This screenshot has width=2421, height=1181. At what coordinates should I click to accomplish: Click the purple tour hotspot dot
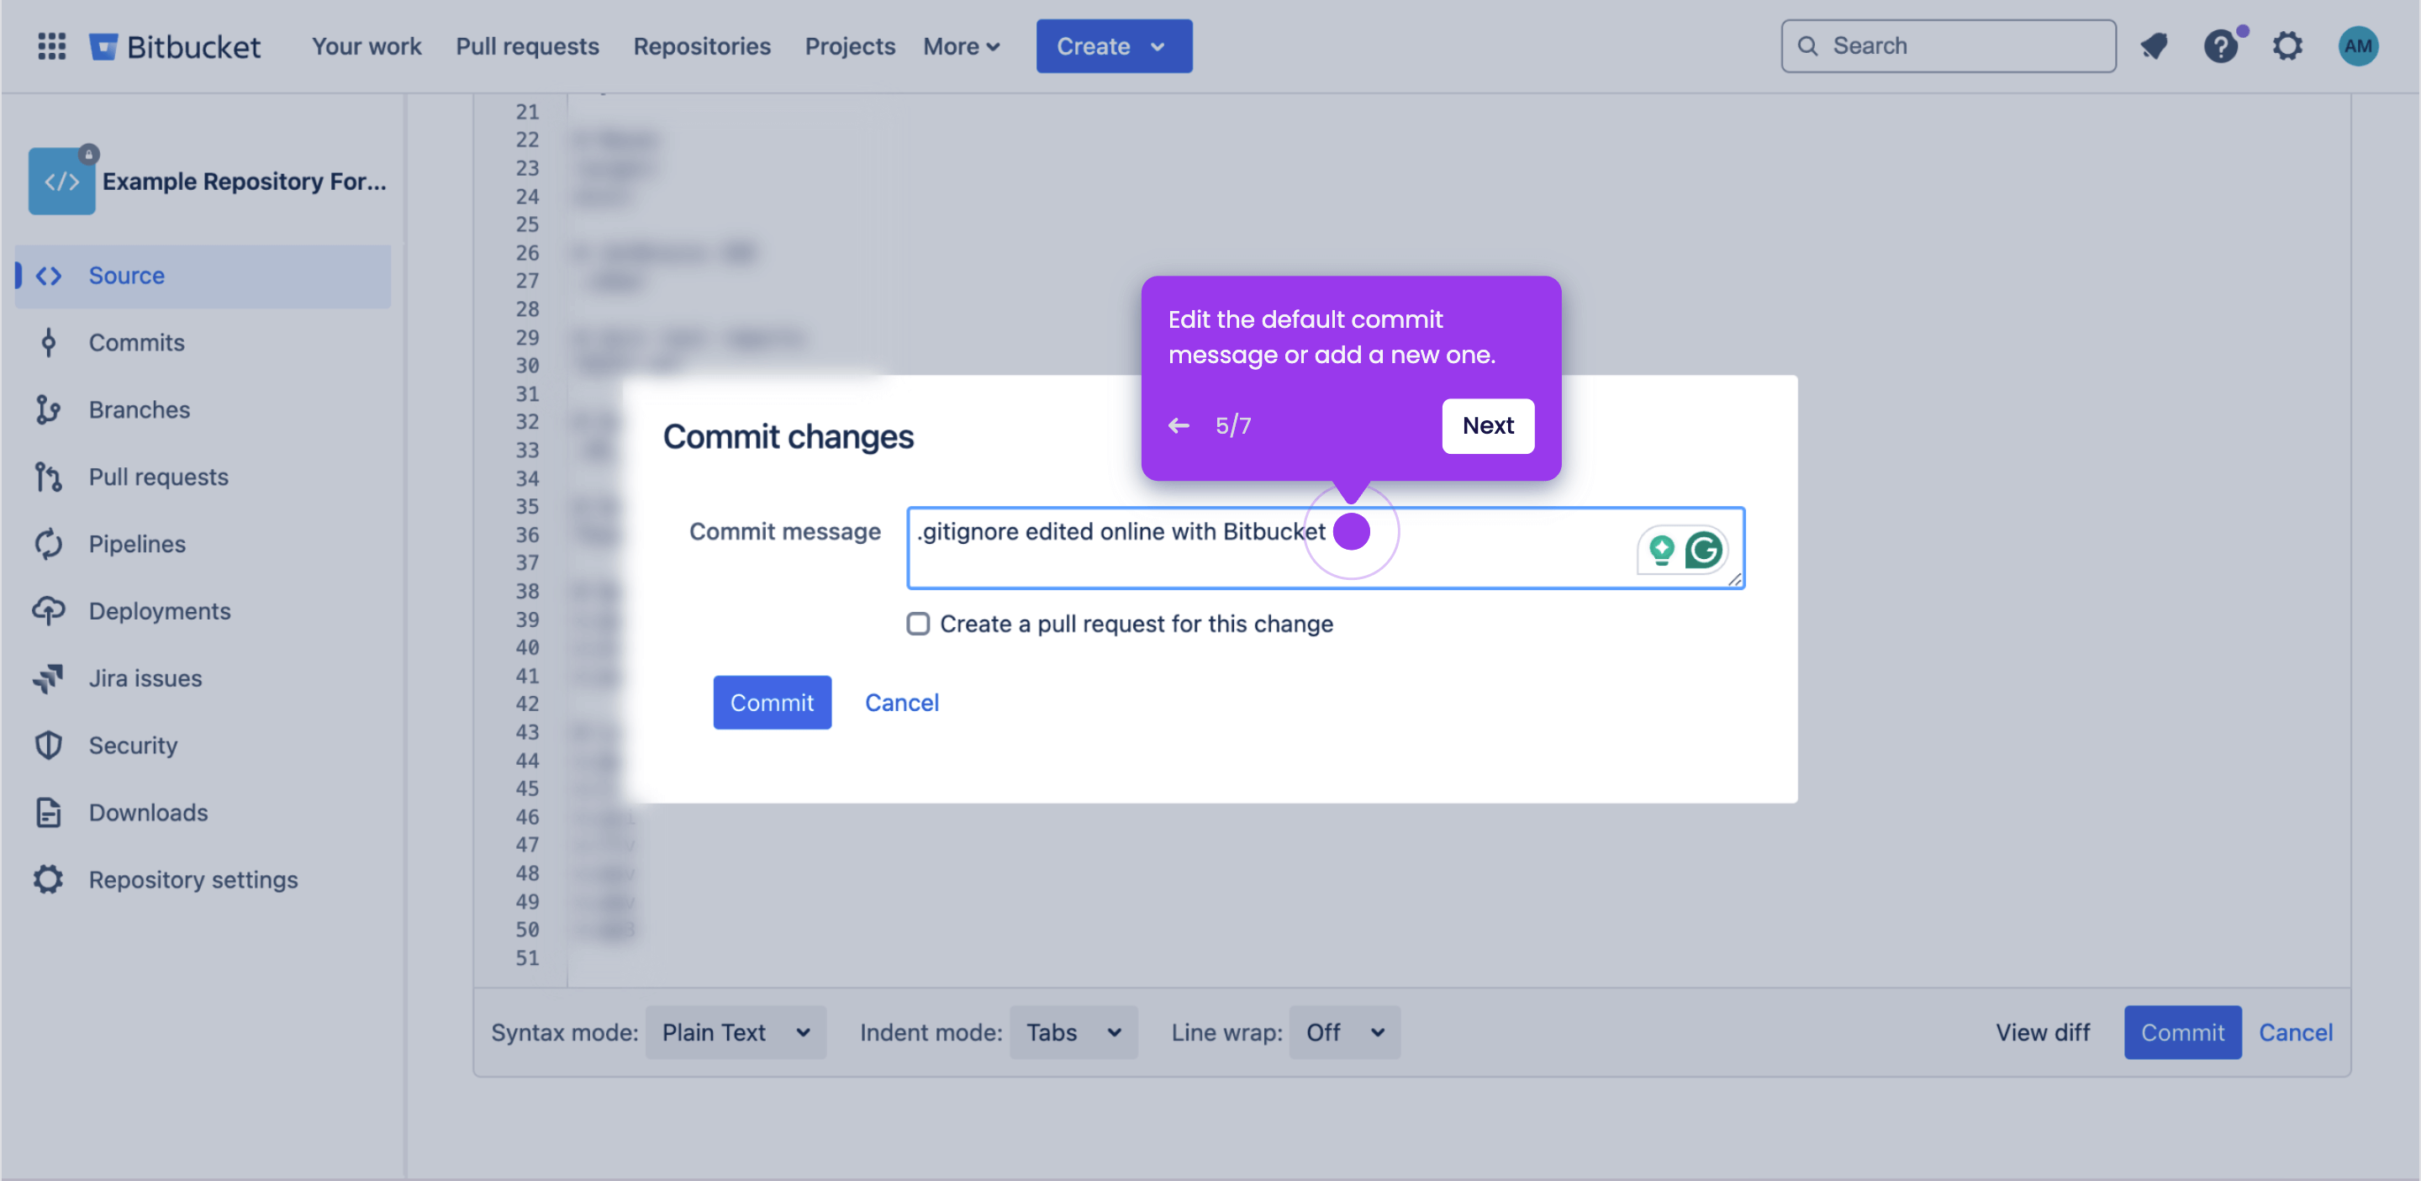(1352, 532)
